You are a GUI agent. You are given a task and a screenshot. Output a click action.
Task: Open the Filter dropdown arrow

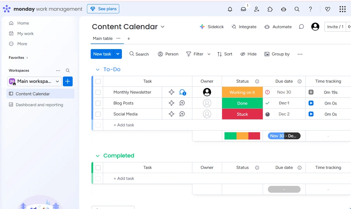point(209,54)
